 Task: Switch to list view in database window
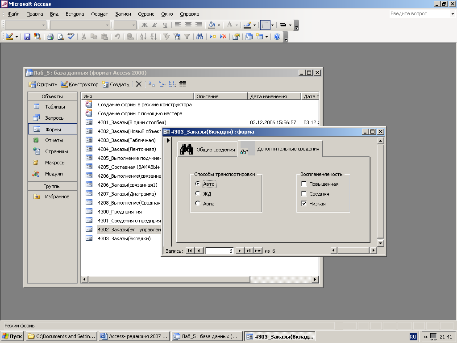[x=172, y=84]
